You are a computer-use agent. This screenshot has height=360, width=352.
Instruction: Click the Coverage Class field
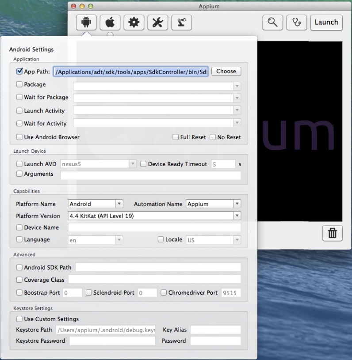pyautogui.click(x=154, y=279)
